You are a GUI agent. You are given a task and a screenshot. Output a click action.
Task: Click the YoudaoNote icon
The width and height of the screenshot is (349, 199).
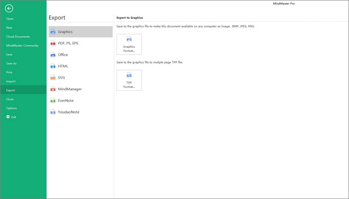(x=53, y=112)
